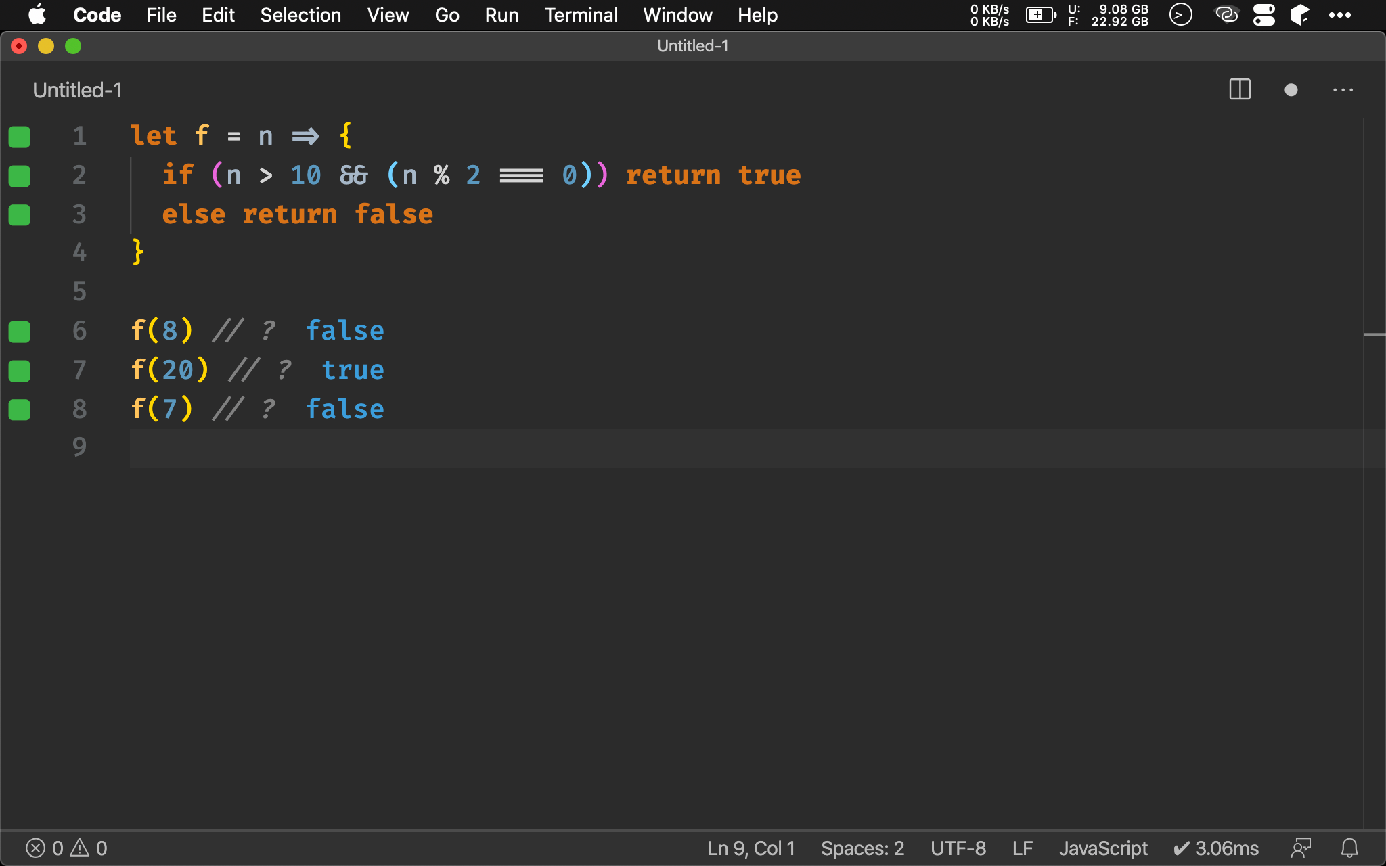The width and height of the screenshot is (1386, 866).
Task: Open the Code application menu
Action: [x=97, y=15]
